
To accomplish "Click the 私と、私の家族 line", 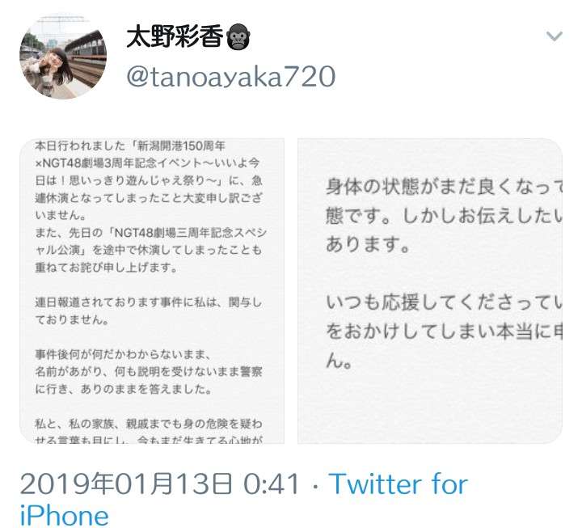I will 149,424.
